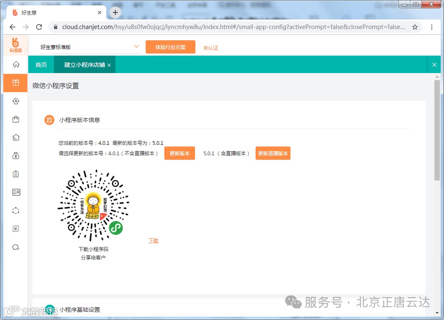View site lock icon info
Image resolution: width=444 pixels, height=320 pixels.
[x=56, y=27]
